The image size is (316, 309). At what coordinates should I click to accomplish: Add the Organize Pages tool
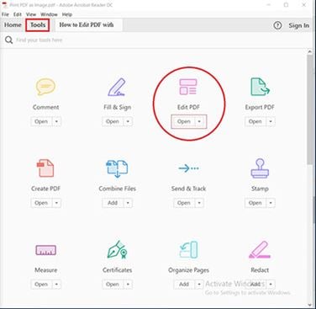(x=184, y=285)
